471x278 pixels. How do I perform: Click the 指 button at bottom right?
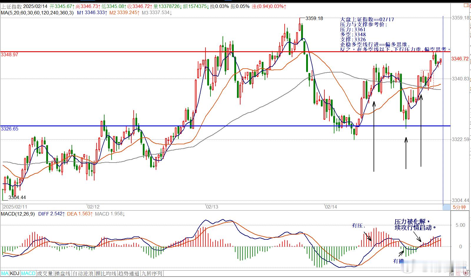tap(452, 274)
